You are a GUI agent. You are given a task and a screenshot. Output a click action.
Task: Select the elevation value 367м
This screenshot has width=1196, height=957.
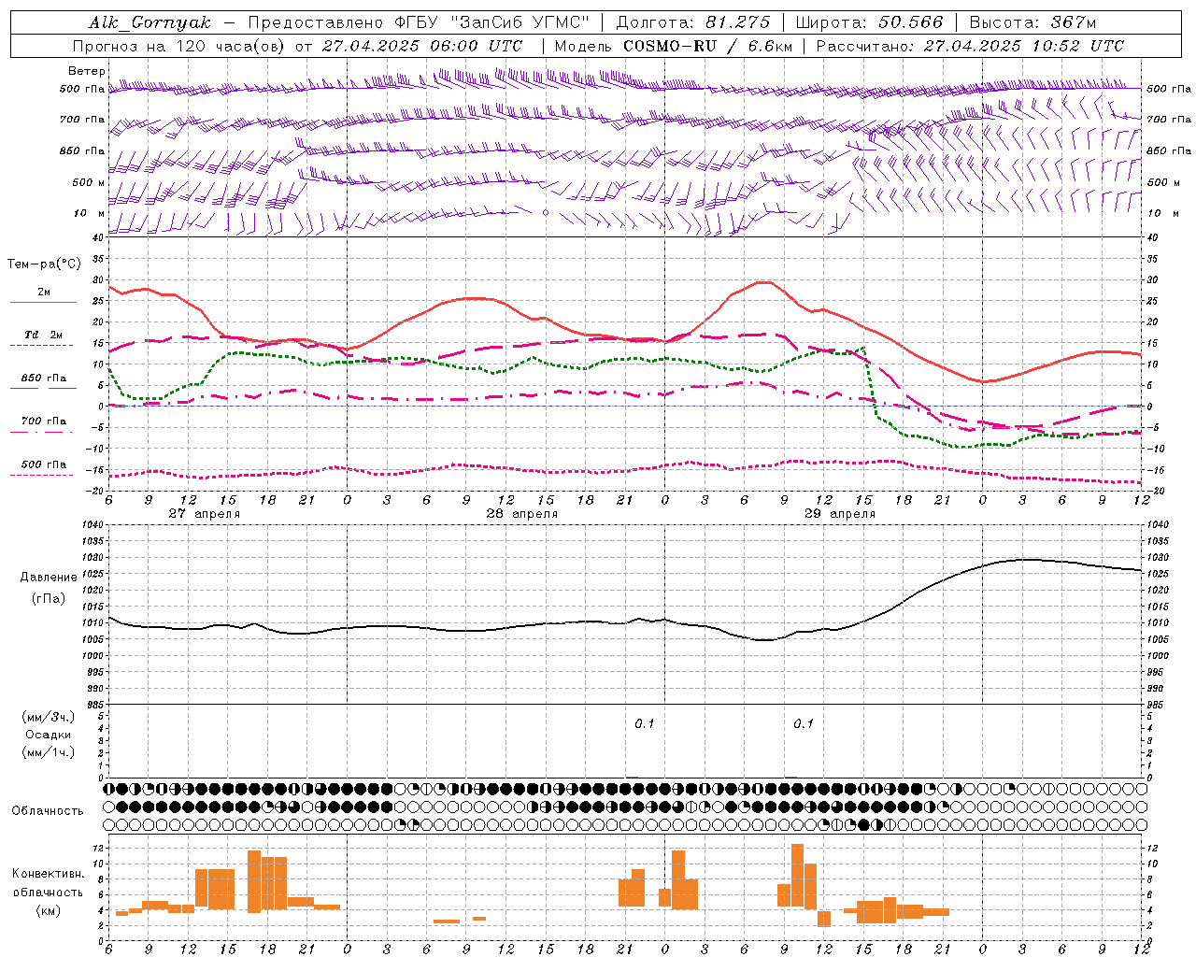(x=1075, y=22)
